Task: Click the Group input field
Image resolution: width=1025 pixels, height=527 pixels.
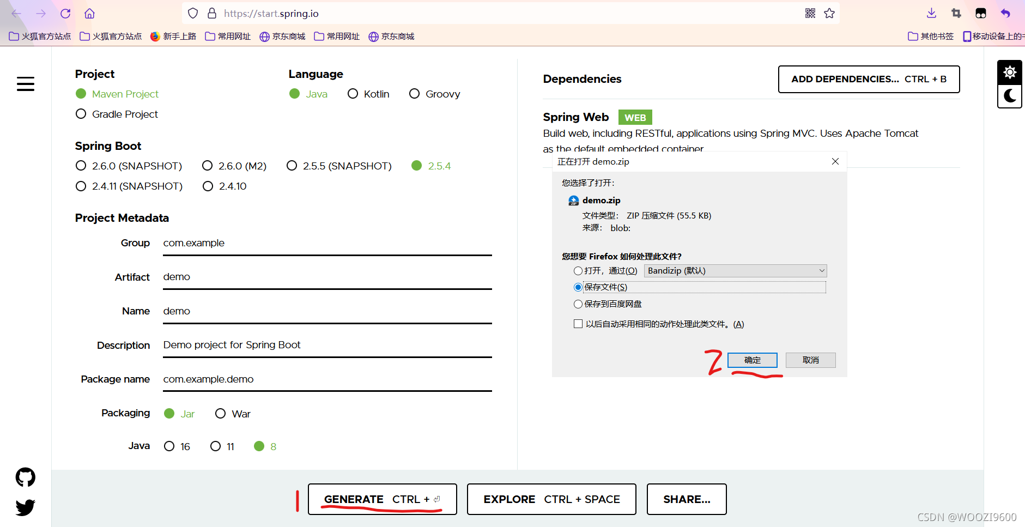Action: point(327,243)
